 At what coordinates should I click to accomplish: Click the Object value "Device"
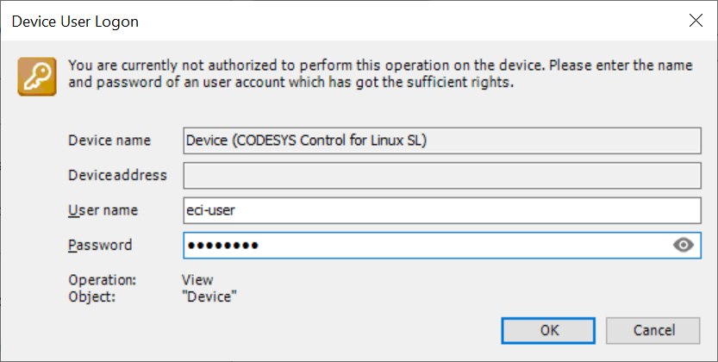coord(209,296)
